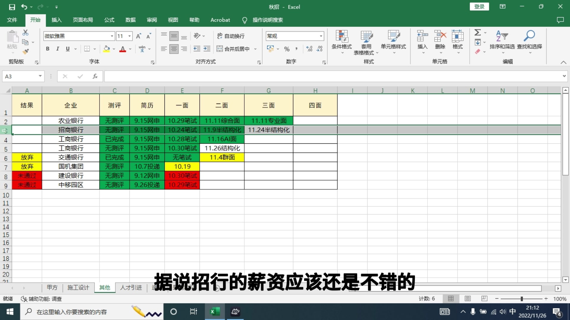The width and height of the screenshot is (570, 320).
Task: Toggle align left
Action: tap(164, 49)
